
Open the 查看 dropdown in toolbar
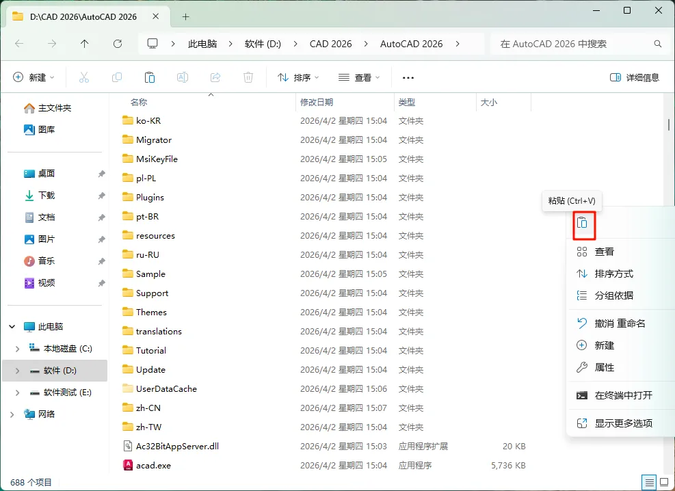(359, 77)
